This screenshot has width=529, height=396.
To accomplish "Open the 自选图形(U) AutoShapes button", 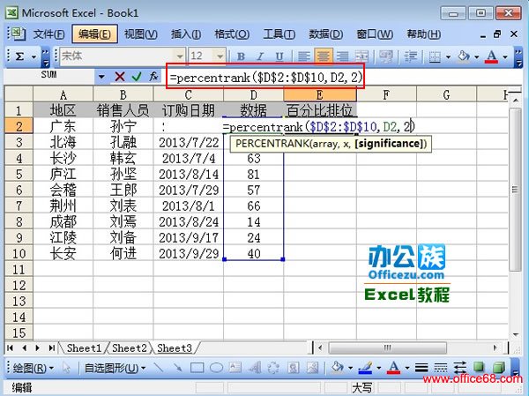I will point(115,368).
